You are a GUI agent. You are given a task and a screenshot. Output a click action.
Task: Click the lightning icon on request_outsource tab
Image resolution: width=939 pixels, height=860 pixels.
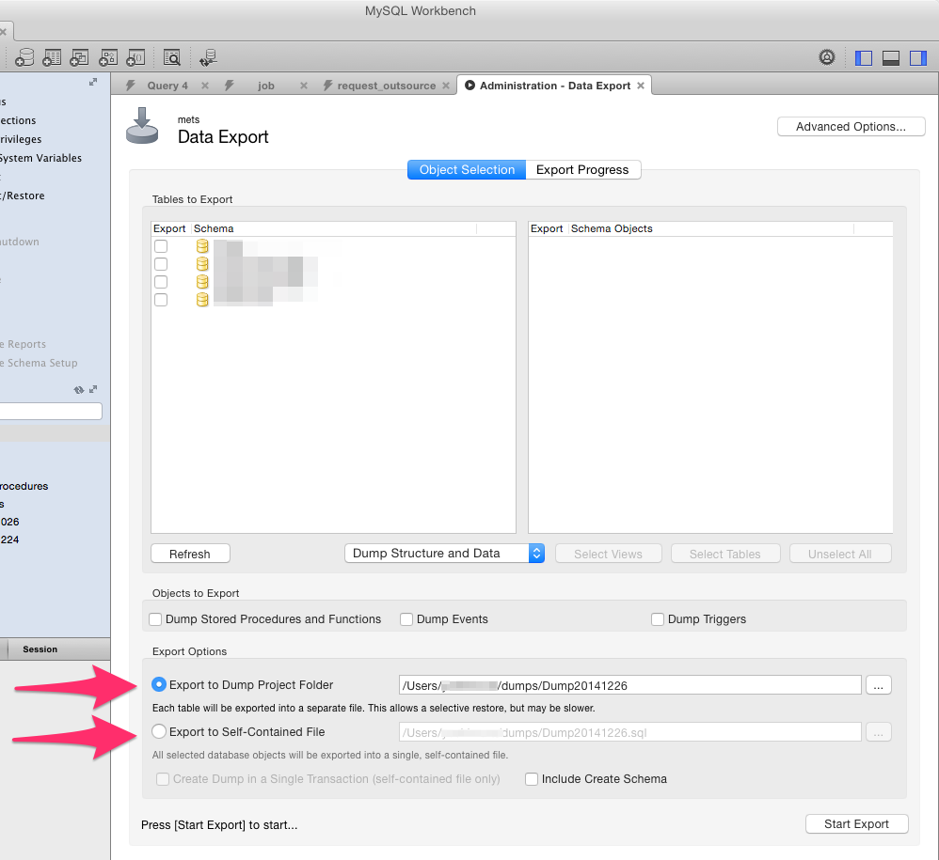click(327, 86)
